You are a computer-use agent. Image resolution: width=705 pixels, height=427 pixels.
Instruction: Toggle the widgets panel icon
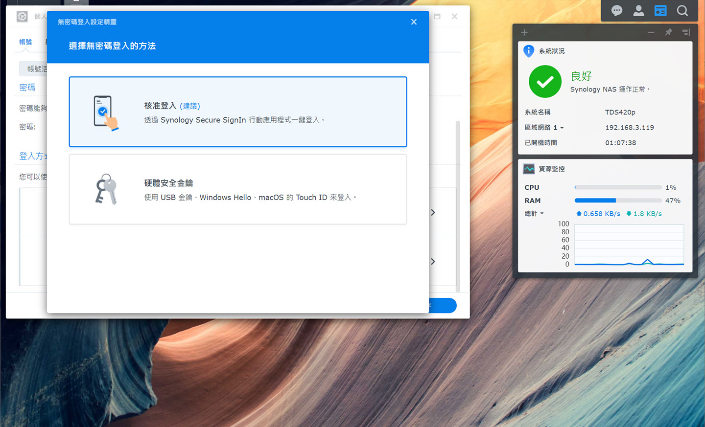pyautogui.click(x=660, y=10)
